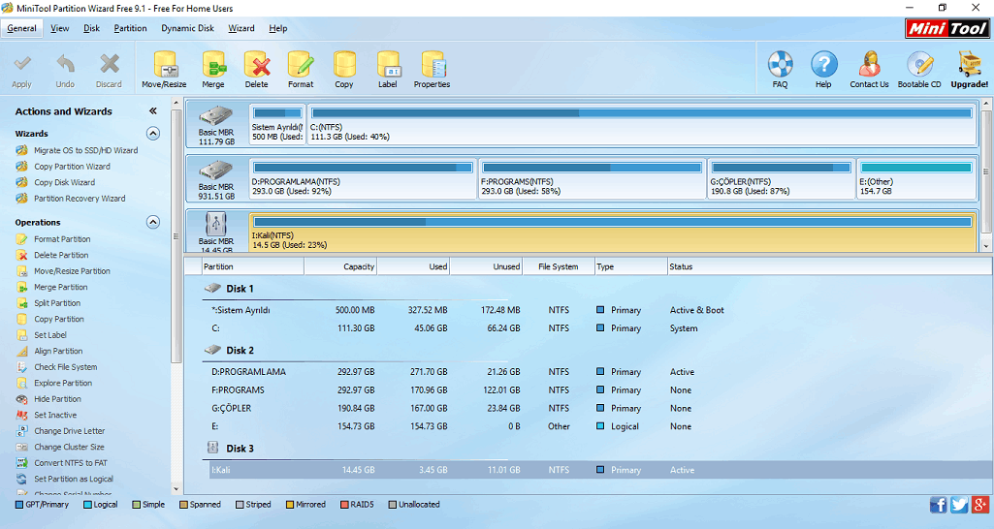This screenshot has height=529, width=994.
Task: Click the Upgrade shopping cart icon
Action: pos(970,64)
